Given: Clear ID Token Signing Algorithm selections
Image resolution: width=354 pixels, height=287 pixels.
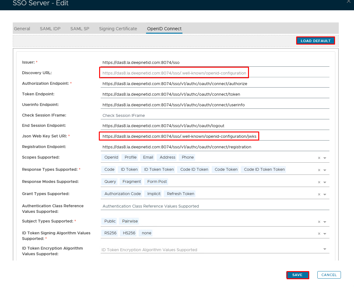Looking at the screenshot, I should (x=319, y=234).
